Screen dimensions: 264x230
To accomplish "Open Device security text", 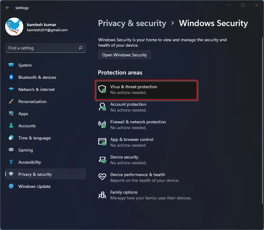I will pyautogui.click(x=124, y=157).
